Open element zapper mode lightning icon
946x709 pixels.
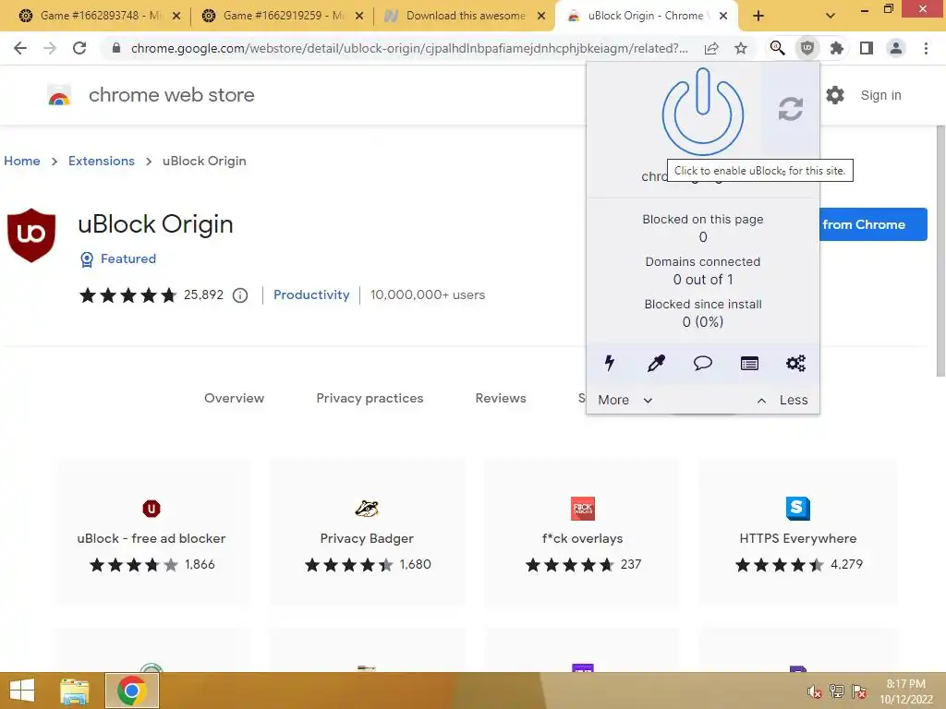[610, 363]
